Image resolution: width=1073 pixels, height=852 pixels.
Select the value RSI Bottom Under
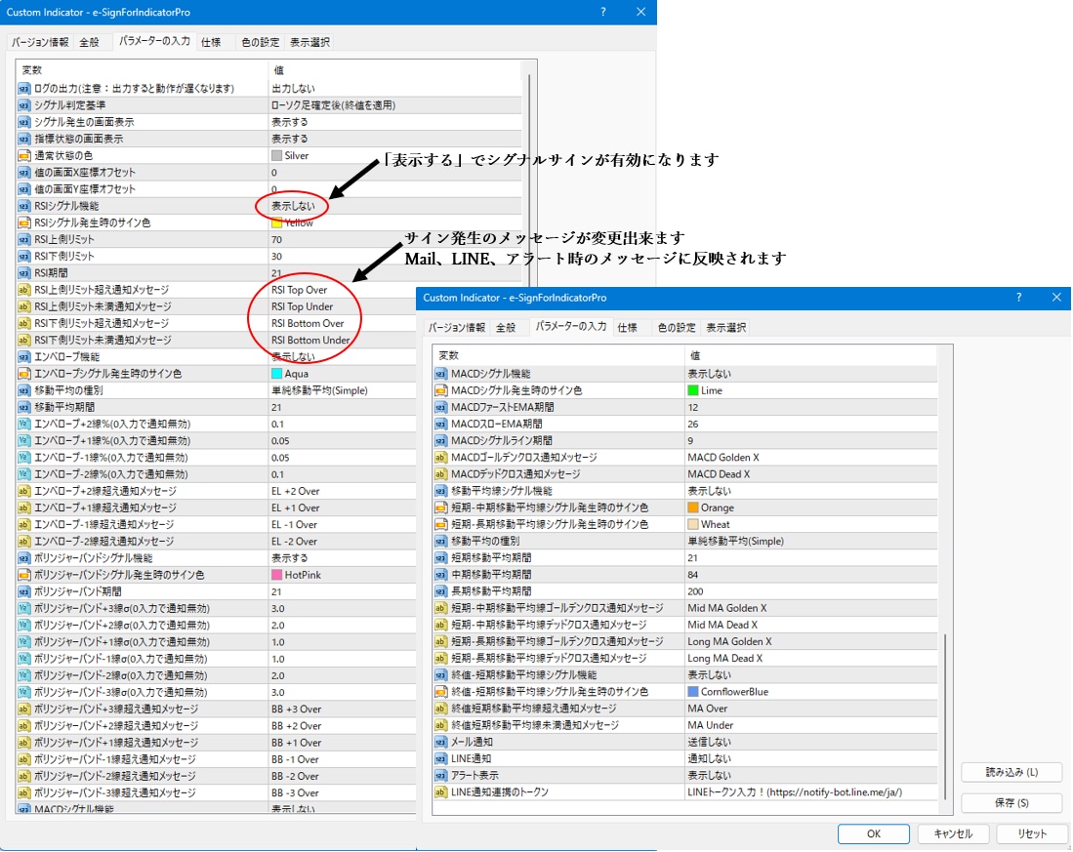(310, 340)
